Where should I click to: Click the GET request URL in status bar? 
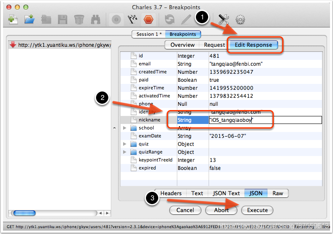click(x=148, y=226)
